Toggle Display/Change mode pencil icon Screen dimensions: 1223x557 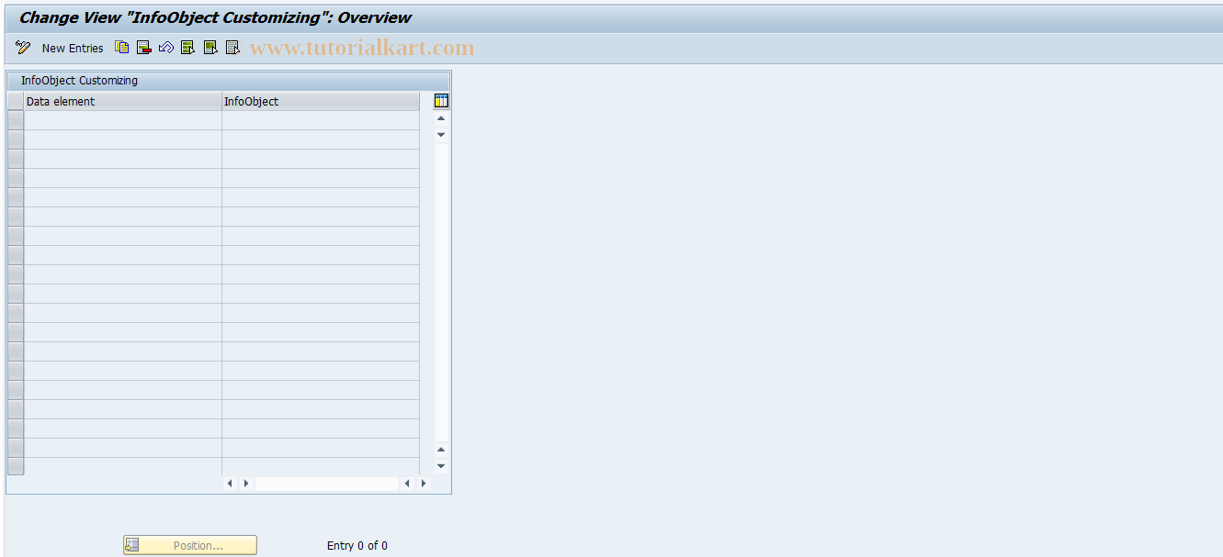point(23,48)
